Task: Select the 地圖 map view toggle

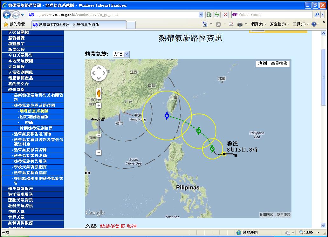Action: [x=263, y=64]
